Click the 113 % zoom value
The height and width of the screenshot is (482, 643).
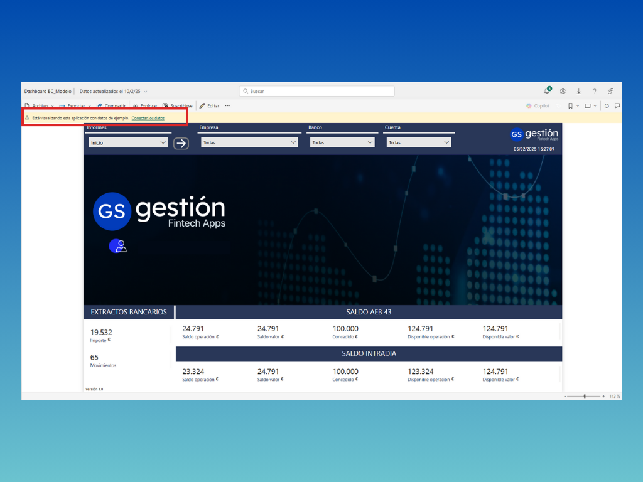coord(614,397)
